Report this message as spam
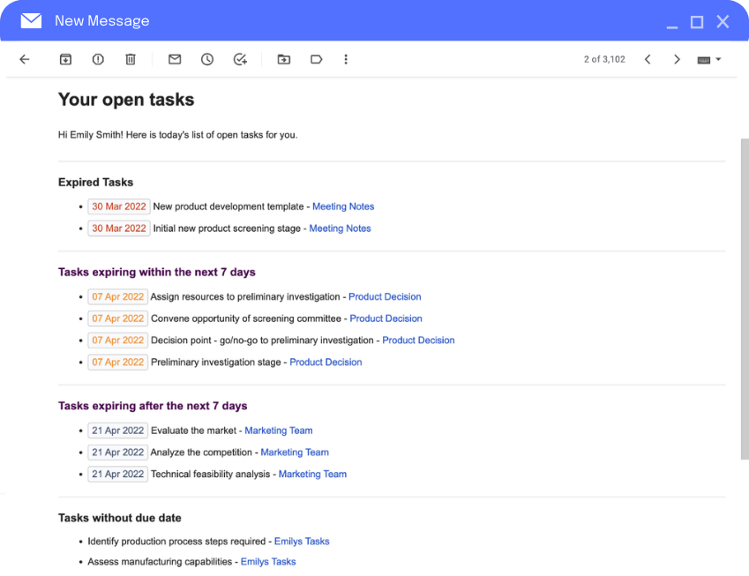Viewport: 749px width, 576px height. (x=98, y=59)
